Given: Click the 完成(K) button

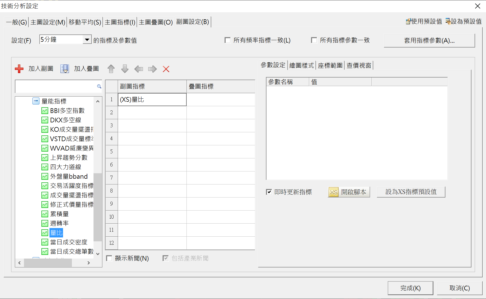Looking at the screenshot, I should point(410,288).
